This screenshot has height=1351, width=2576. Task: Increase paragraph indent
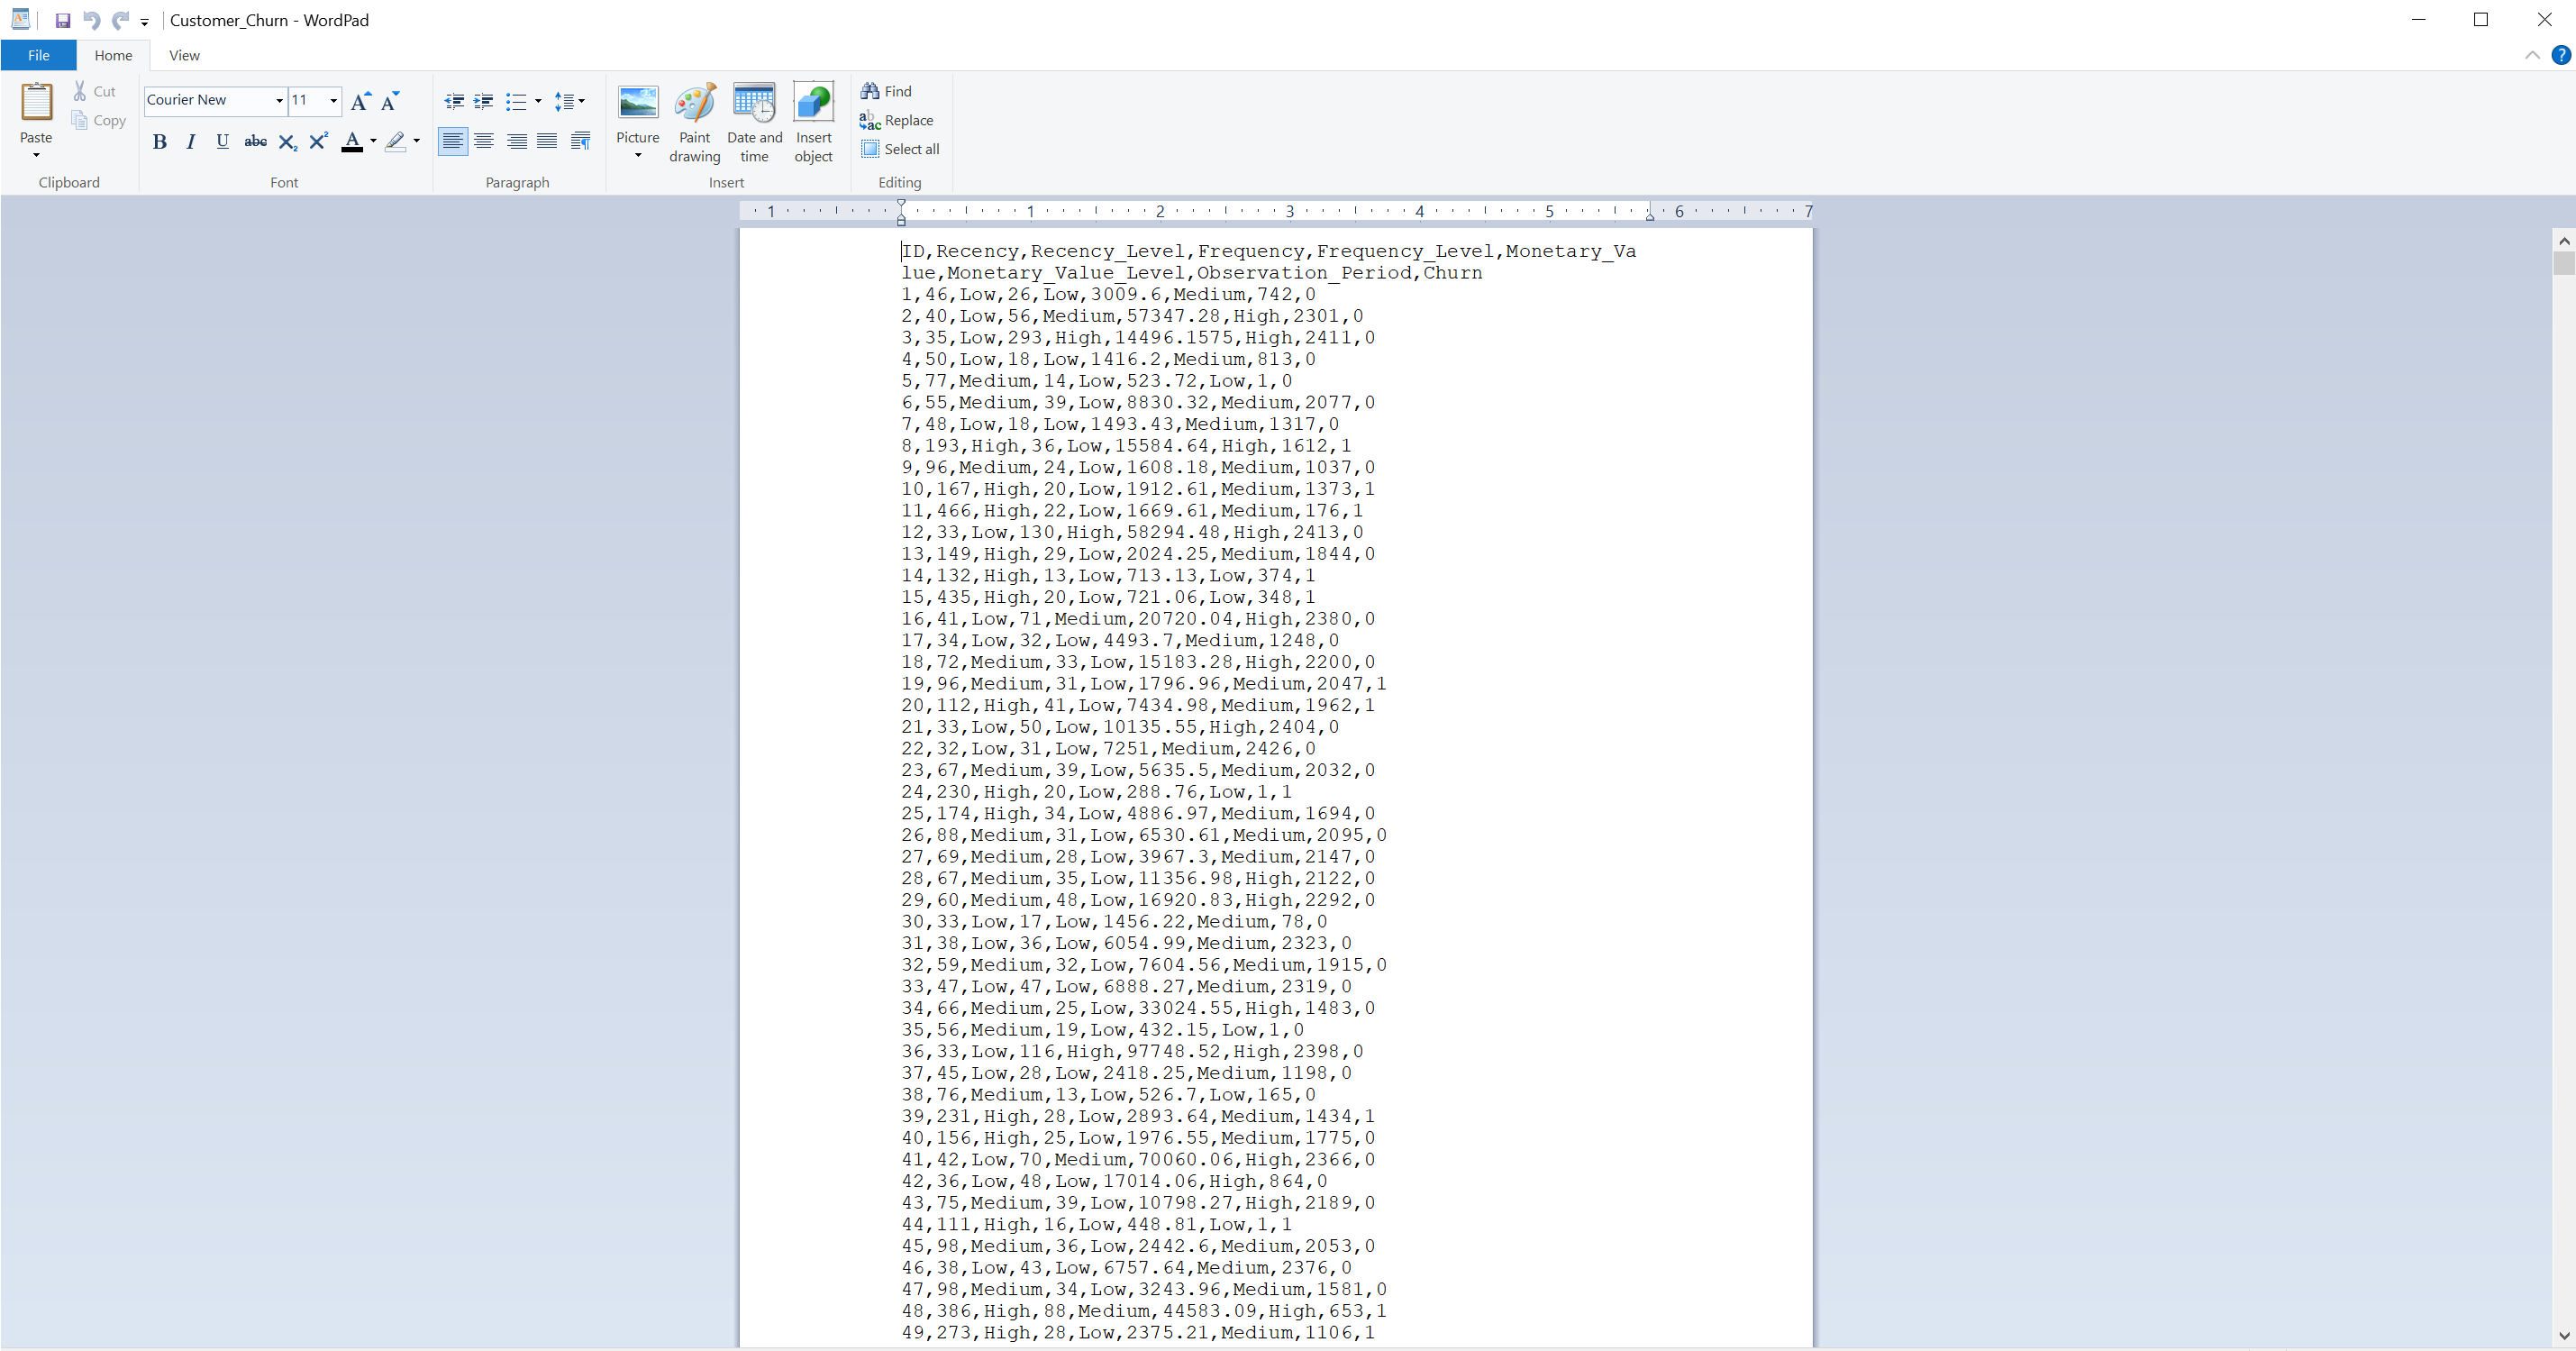484,100
